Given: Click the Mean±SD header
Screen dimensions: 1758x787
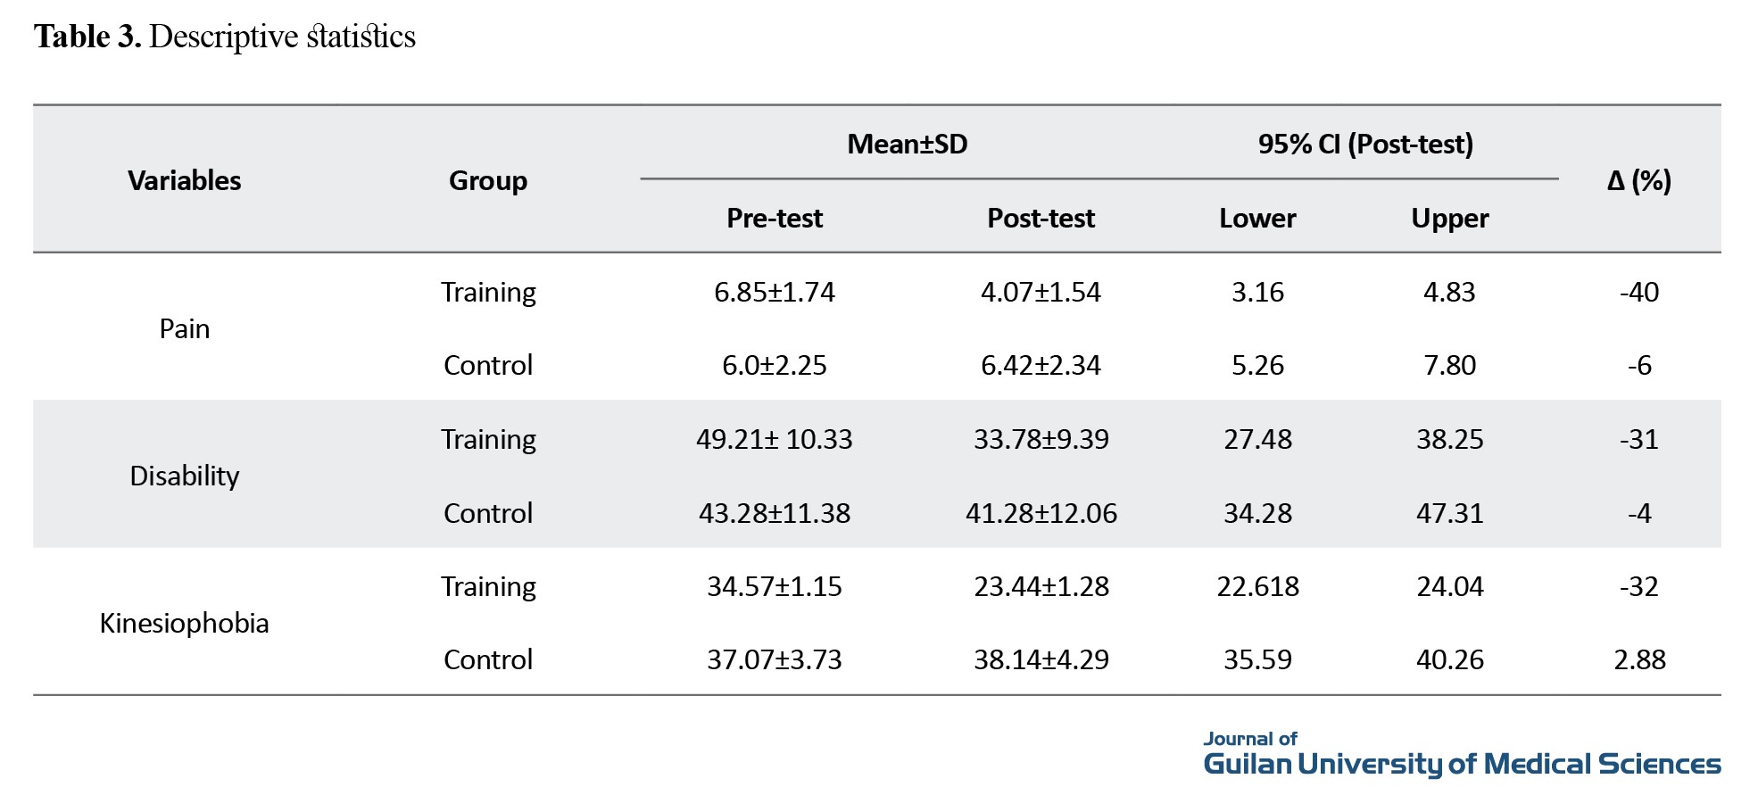Looking at the screenshot, I should pos(907,144).
